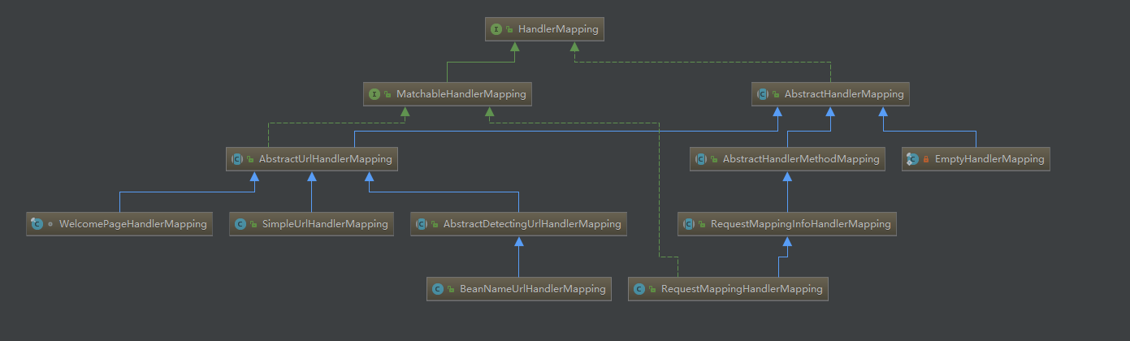This screenshot has height=341, width=1130.
Task: Click the interface icon of MatchableHandlerMapping
Action: point(375,94)
